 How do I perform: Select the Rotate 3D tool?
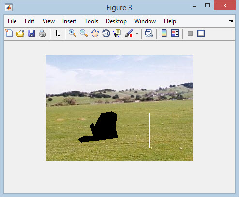pyautogui.click(x=106, y=33)
